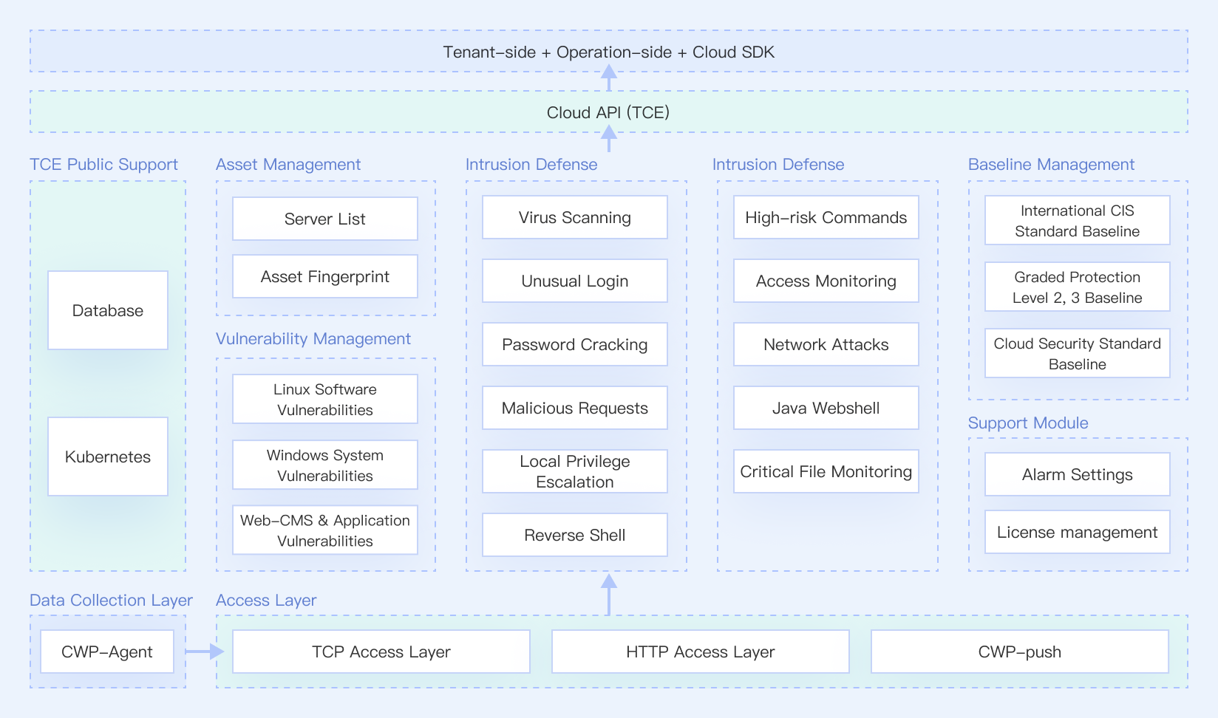Click the "Tenant-side + Operation-side + Cloud SDK" bar
Viewport: 1218px width, 718px height.
pos(609,52)
